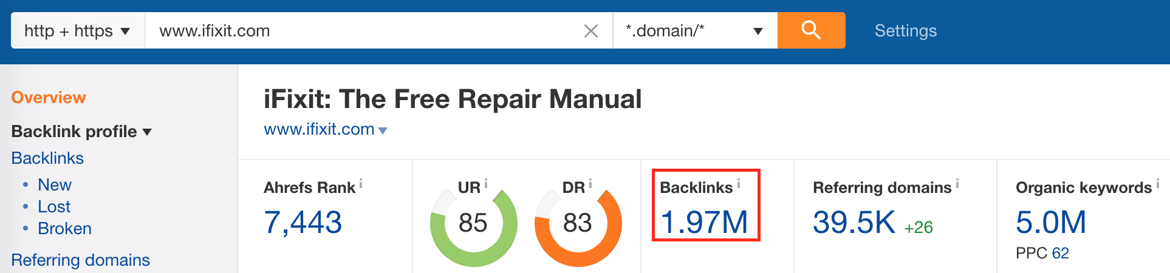Open the http + https protocol dropdown
1170x273 pixels.
click(78, 30)
